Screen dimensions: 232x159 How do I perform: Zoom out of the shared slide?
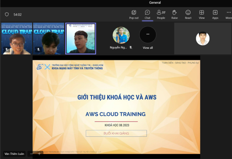[x=32, y=154]
